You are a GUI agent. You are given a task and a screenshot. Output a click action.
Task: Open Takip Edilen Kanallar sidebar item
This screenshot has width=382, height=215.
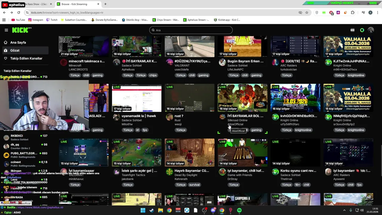coord(26,59)
